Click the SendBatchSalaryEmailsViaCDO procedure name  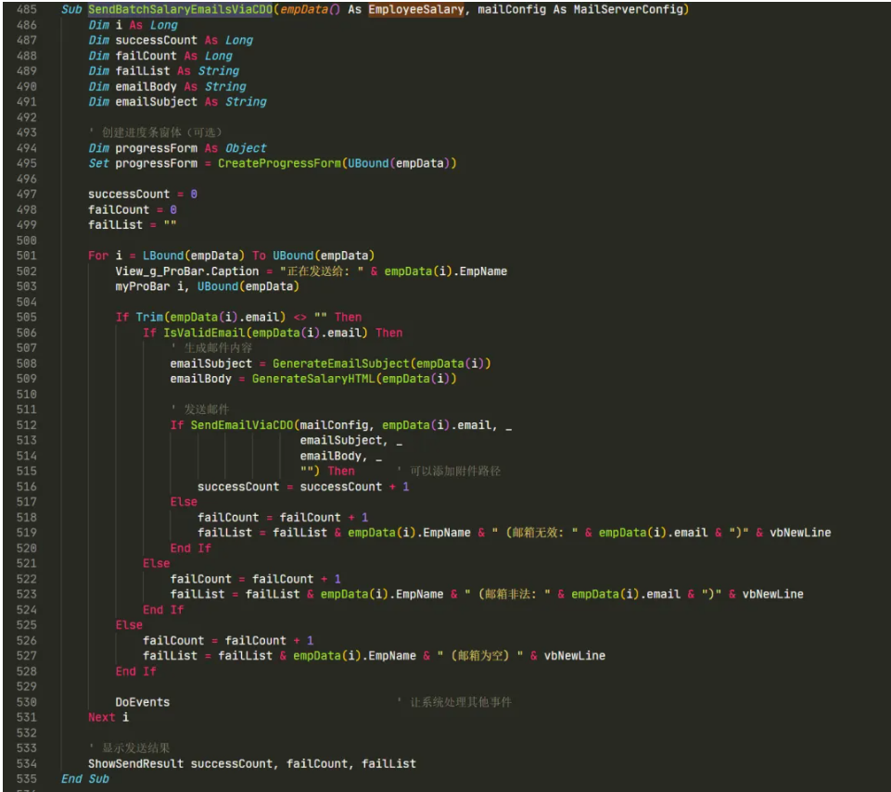click(x=180, y=9)
